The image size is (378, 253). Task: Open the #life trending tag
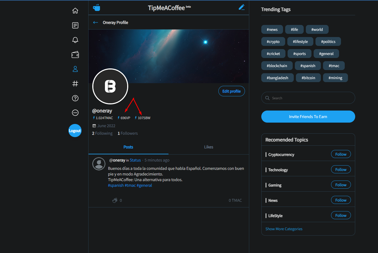(294, 30)
